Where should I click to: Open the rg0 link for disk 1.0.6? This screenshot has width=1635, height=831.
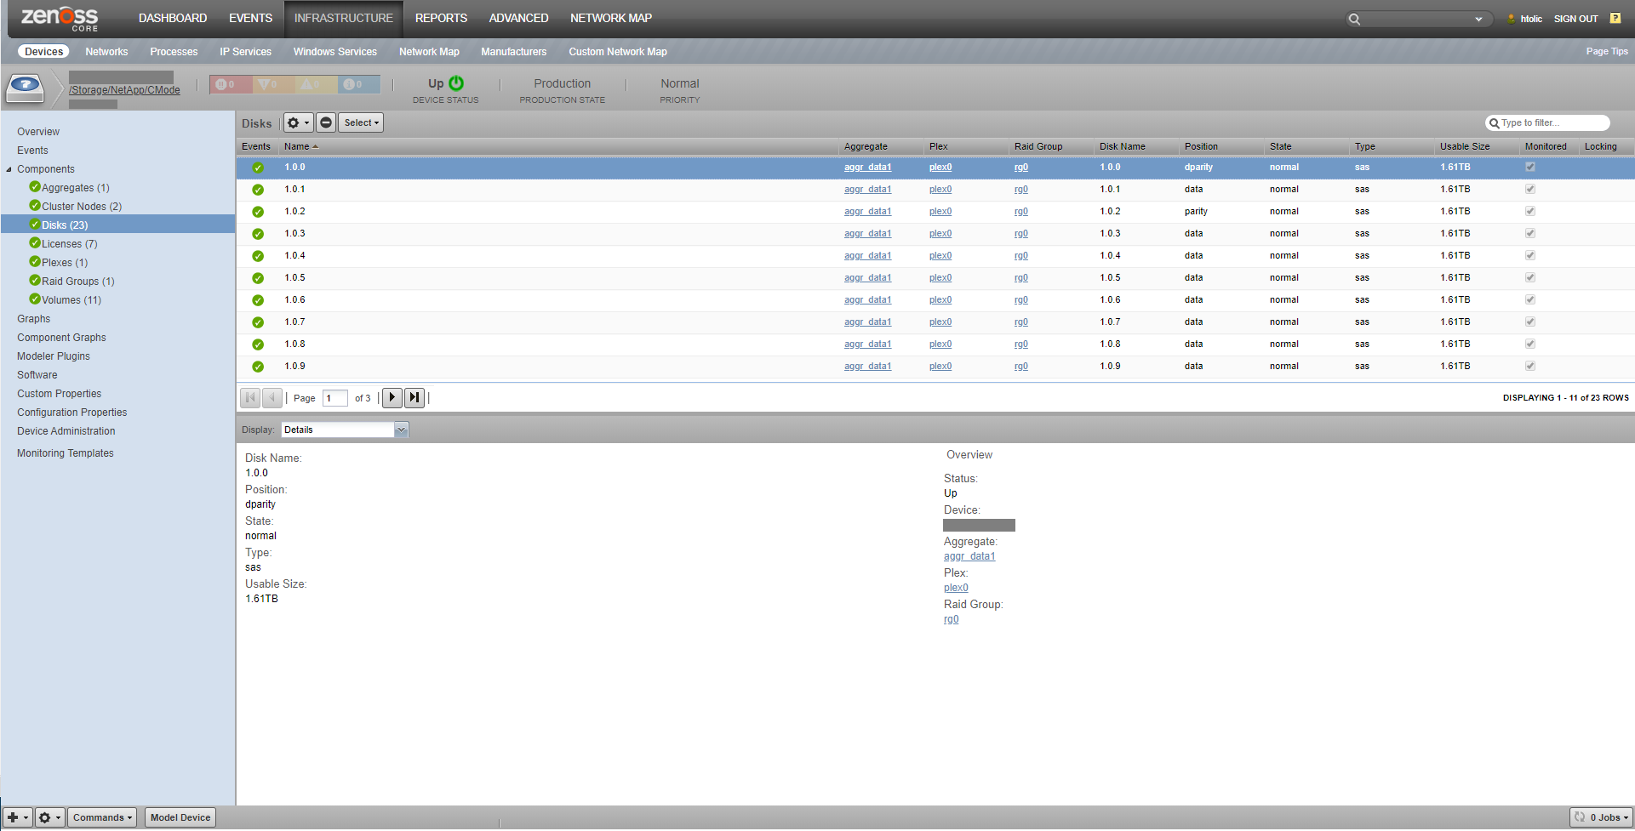point(1021,299)
